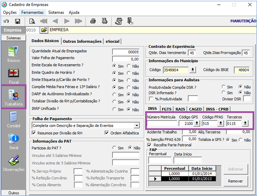Go to the previous record
257x196 pixels.
point(55,21)
